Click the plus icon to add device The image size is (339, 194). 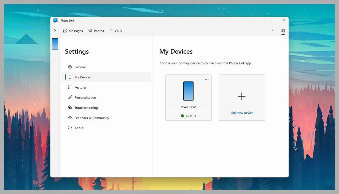(242, 96)
